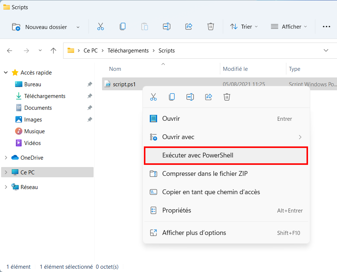Viewport: 337px width, 272px height.
Task: Sort by the Type column header
Action: 294,69
